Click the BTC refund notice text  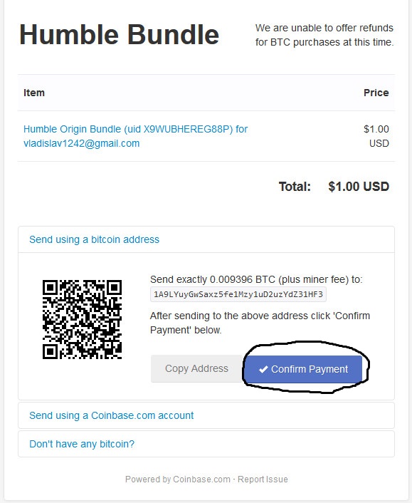coord(324,35)
